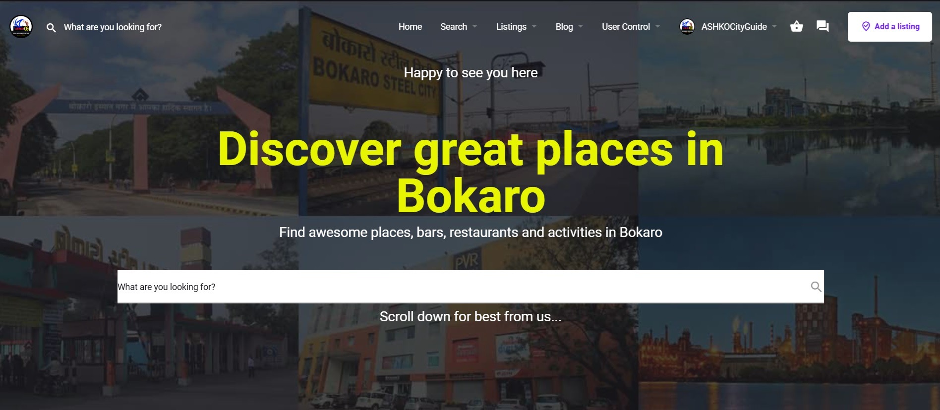Screen dimensions: 940x410
Task: Expand the User Control dropdown arrow
Action: click(x=657, y=26)
